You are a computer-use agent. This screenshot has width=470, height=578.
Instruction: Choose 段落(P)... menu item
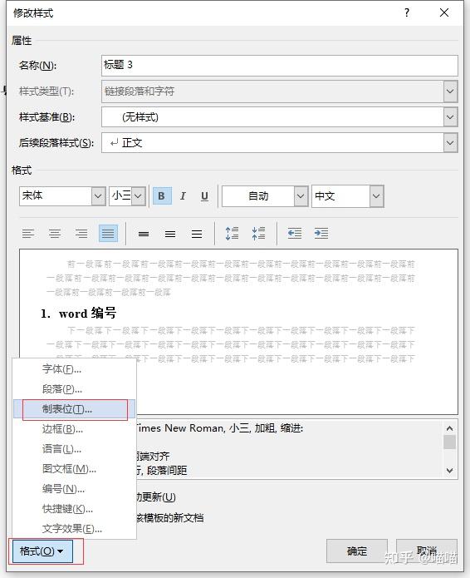(75, 389)
